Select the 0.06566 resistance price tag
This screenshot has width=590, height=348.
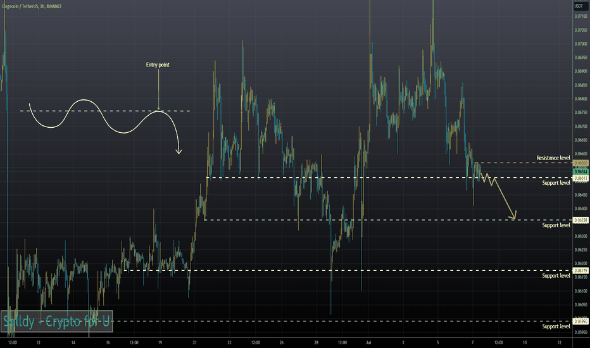point(581,163)
